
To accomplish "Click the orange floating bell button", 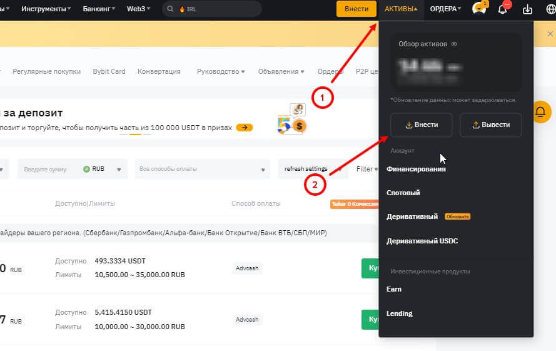I will [x=540, y=113].
